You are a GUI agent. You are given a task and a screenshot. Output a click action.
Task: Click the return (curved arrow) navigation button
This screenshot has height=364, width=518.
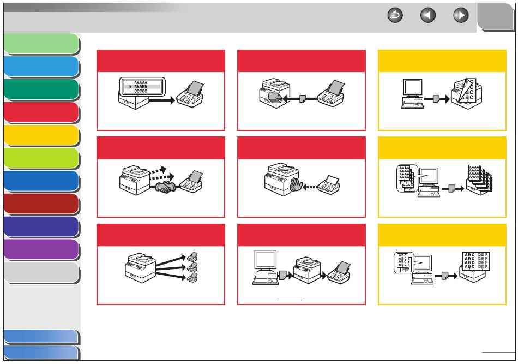point(395,15)
